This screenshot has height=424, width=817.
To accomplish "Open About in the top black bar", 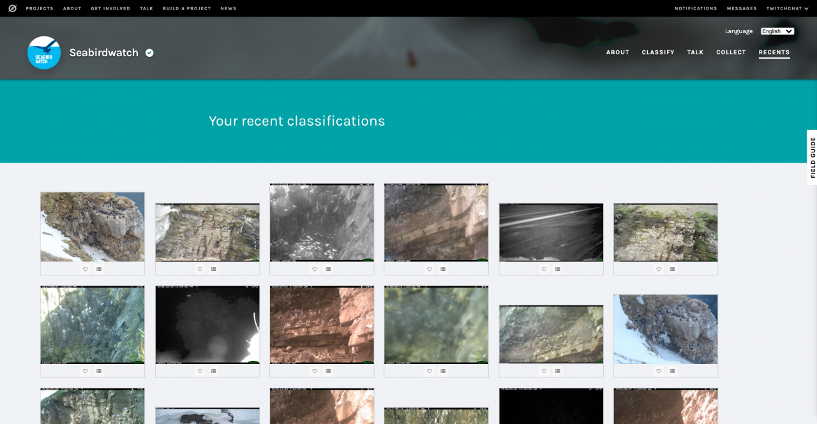I will pos(72,8).
